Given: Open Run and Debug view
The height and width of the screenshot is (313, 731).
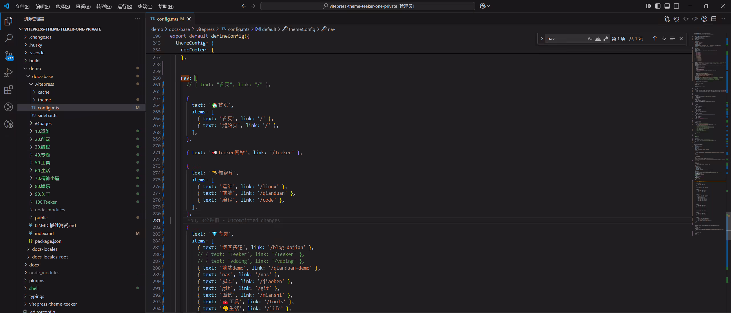Looking at the screenshot, I should coord(9,73).
